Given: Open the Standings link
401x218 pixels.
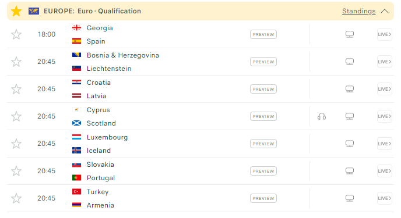Looking at the screenshot, I should click(x=359, y=11).
